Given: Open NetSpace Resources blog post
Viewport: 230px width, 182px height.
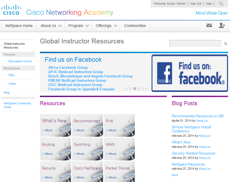Looking at the screenshot, I should tap(188, 164).
